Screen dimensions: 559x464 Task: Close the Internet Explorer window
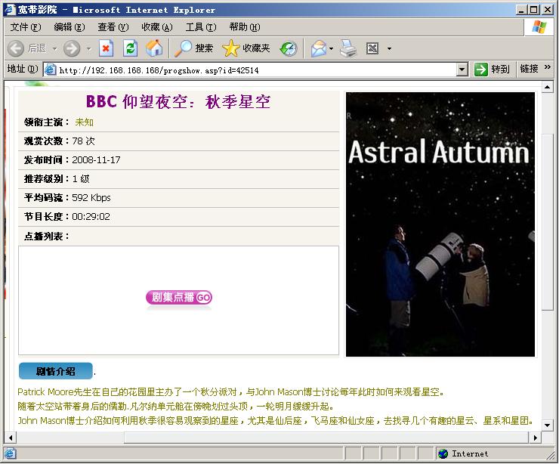(x=548, y=10)
